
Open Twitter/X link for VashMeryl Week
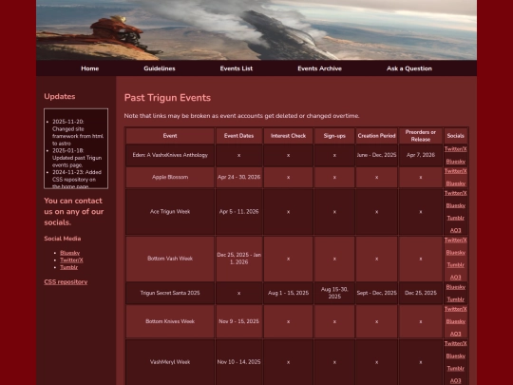point(455,343)
